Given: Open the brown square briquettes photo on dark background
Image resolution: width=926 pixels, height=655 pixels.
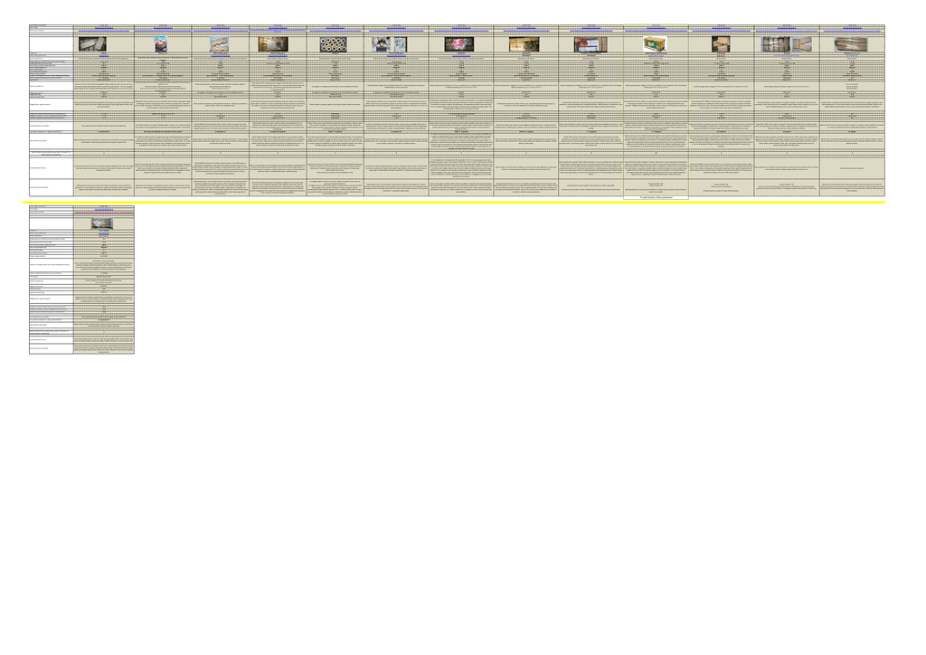Looking at the screenshot, I should pyautogui.click(x=722, y=43).
